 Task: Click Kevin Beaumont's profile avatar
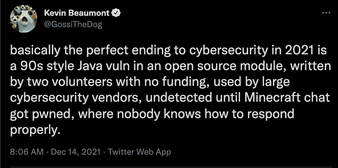click(23, 19)
